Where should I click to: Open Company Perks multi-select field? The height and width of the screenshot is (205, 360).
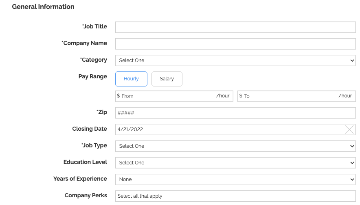235,196
